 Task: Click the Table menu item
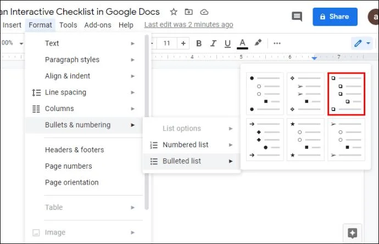click(83, 207)
